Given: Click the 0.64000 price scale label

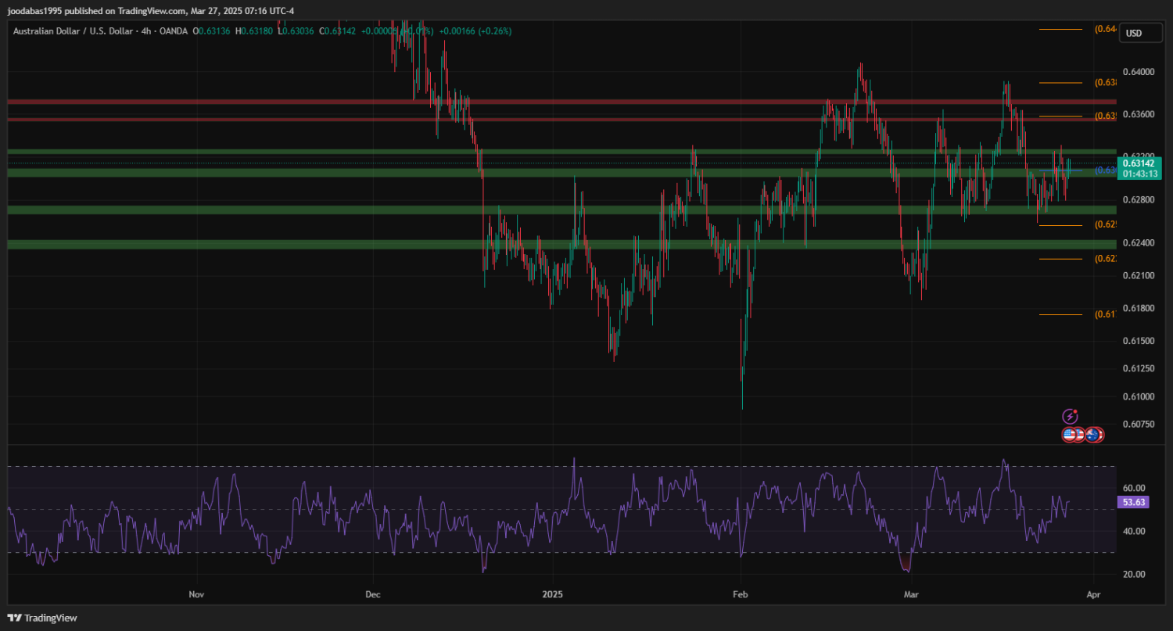Looking at the screenshot, I should [x=1138, y=72].
